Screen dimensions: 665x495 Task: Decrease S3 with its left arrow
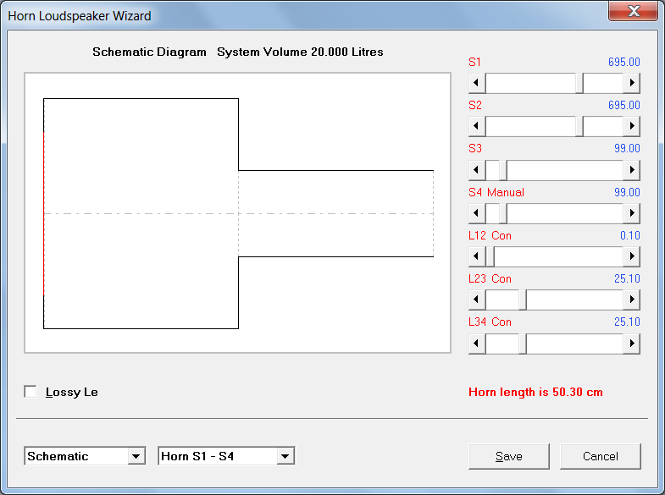tap(477, 170)
